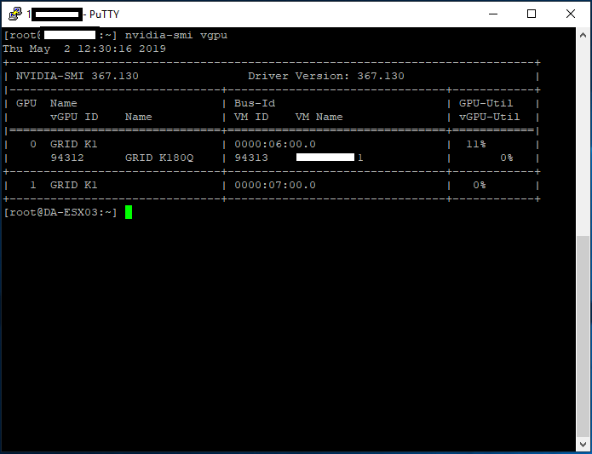Viewport: 592px width, 454px height.
Task: Maximize the PuTTY window
Action: pos(532,14)
